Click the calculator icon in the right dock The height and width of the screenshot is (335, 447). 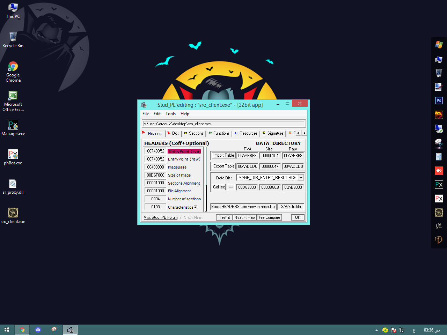point(439,156)
